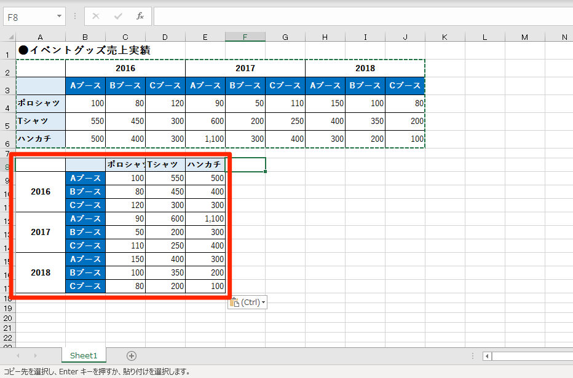Click the previous sheet navigation arrow
Image resolution: width=573 pixels, height=378 pixels.
[18, 355]
